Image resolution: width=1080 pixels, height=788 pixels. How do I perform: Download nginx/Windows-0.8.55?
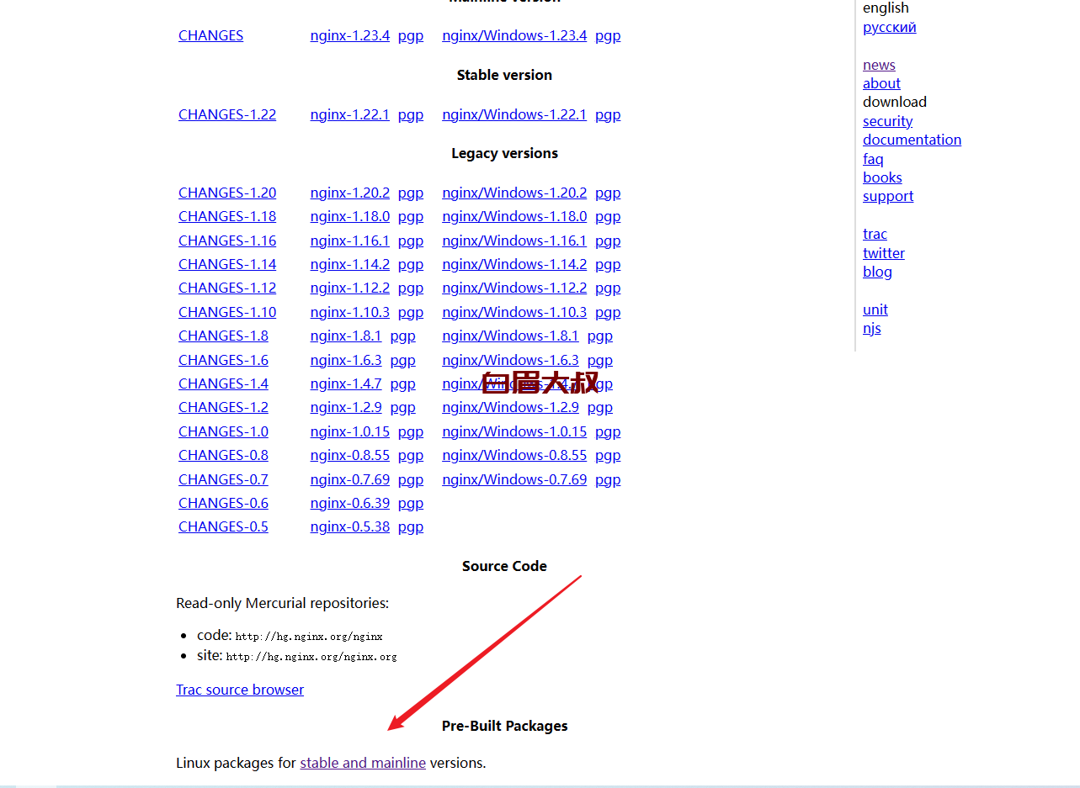(x=514, y=455)
